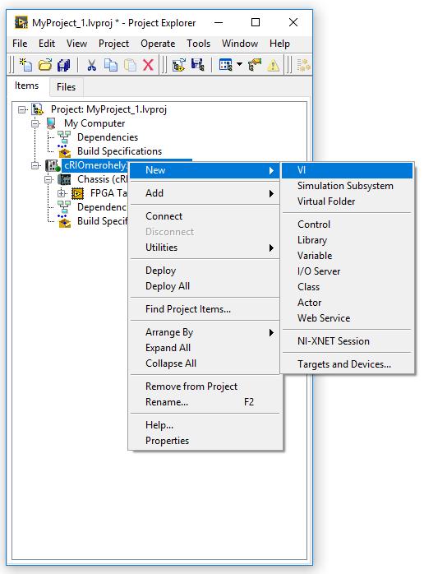Click the Open Project folder icon

tap(45, 65)
